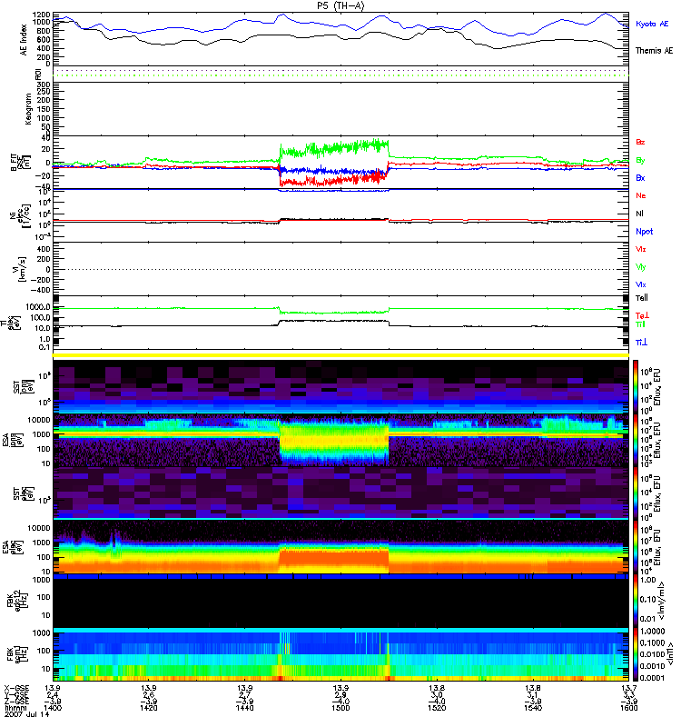
Task: Click the mV/m electric field colorbar
Action: [636, 601]
